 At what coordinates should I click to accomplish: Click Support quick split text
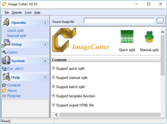pos(70,69)
